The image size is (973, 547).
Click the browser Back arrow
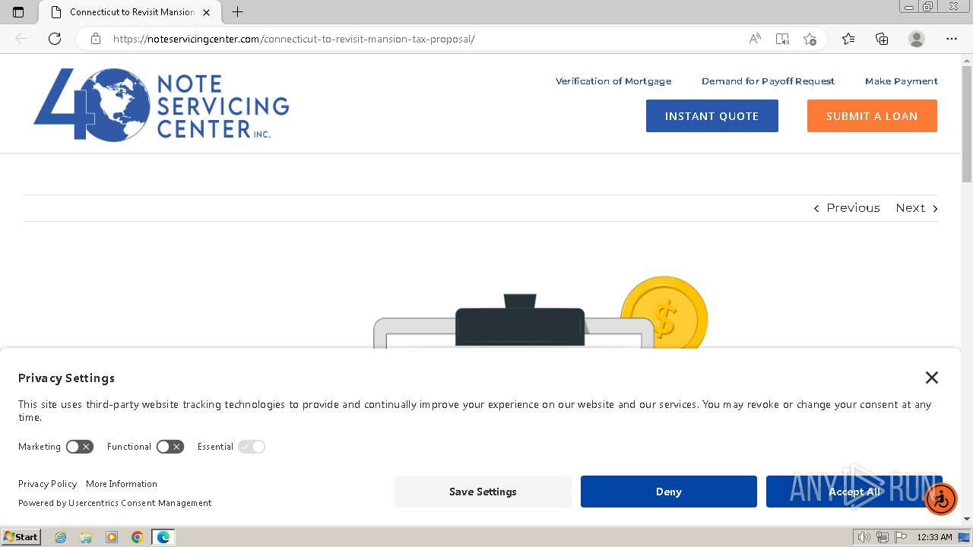pos(21,39)
